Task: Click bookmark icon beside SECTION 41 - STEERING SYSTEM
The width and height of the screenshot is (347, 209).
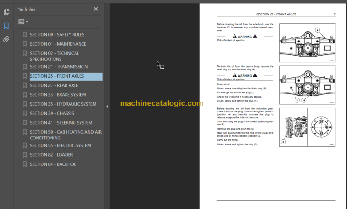Action: (x=25, y=123)
